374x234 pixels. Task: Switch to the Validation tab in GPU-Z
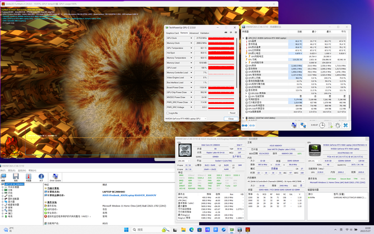tap(205, 33)
